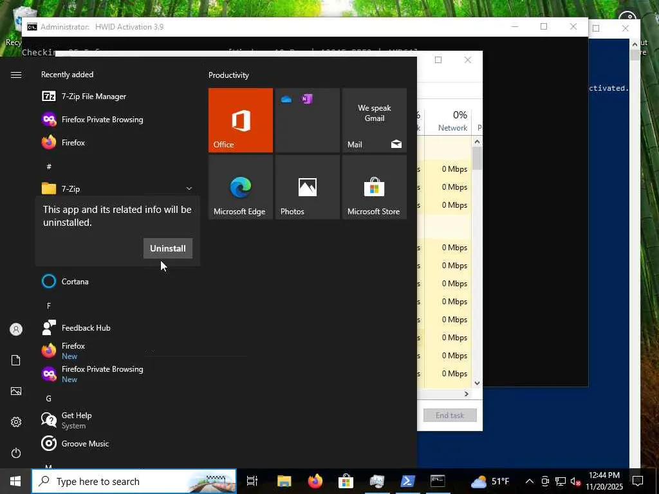This screenshot has width=659, height=494.
Task: Open the user account icon in Start
Action: pos(16,329)
